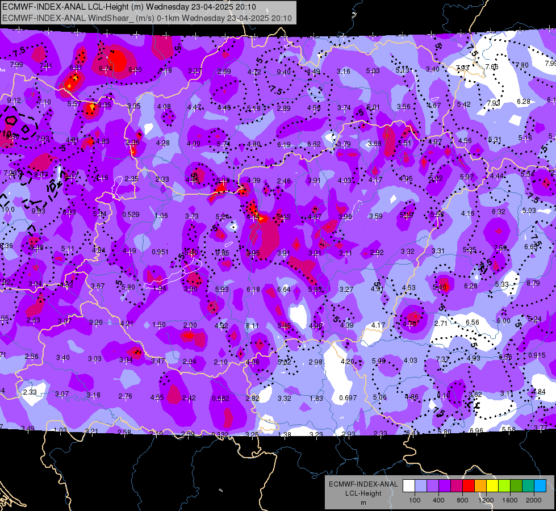Click the wind shear value 6.96
The width and height of the screenshot is (556, 511).
coord(476,430)
